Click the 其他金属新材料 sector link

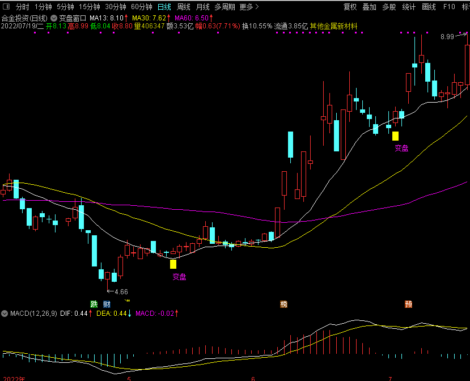coord(333,27)
